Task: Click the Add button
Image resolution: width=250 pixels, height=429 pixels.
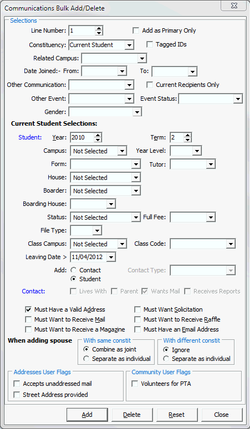Action: tap(87, 415)
